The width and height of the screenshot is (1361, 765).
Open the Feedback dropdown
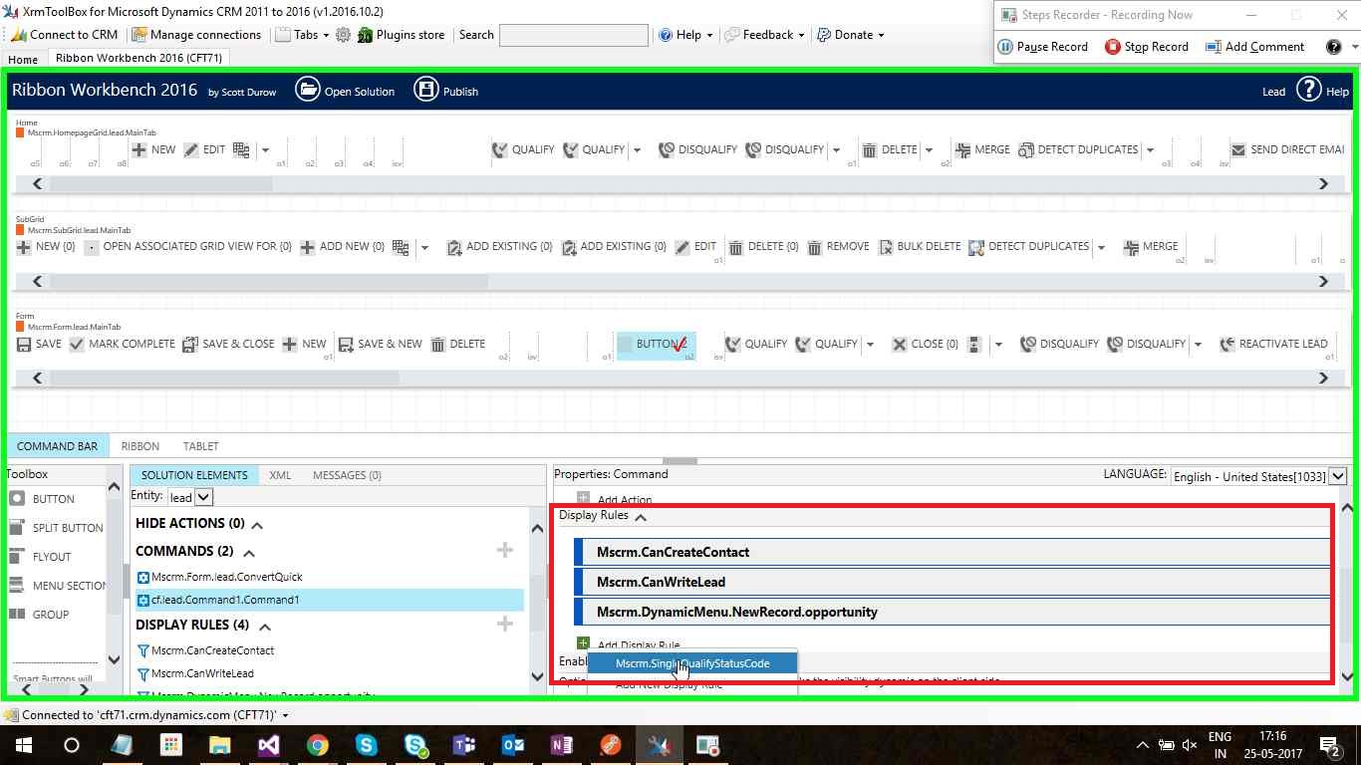[765, 35]
